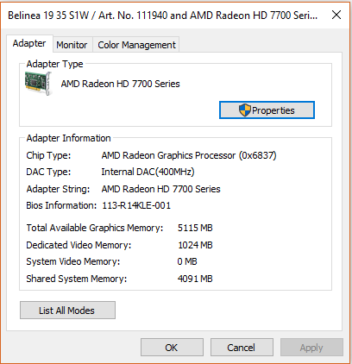Open the Color Management tab

click(136, 45)
